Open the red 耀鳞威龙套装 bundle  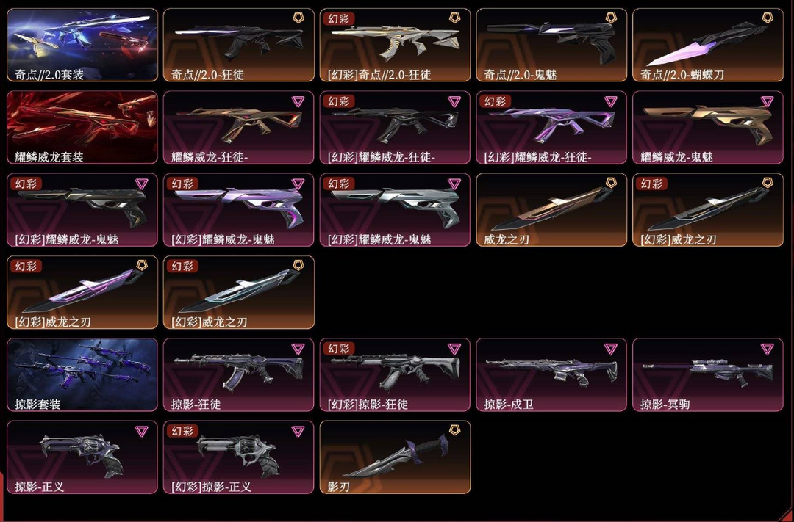point(82,128)
